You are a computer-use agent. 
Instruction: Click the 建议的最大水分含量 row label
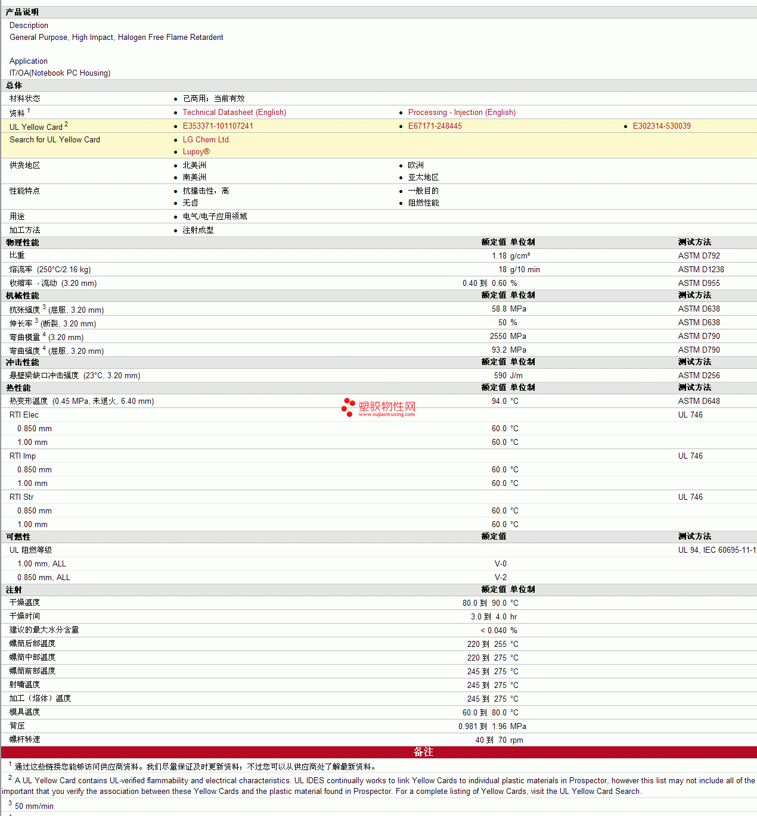tap(44, 630)
